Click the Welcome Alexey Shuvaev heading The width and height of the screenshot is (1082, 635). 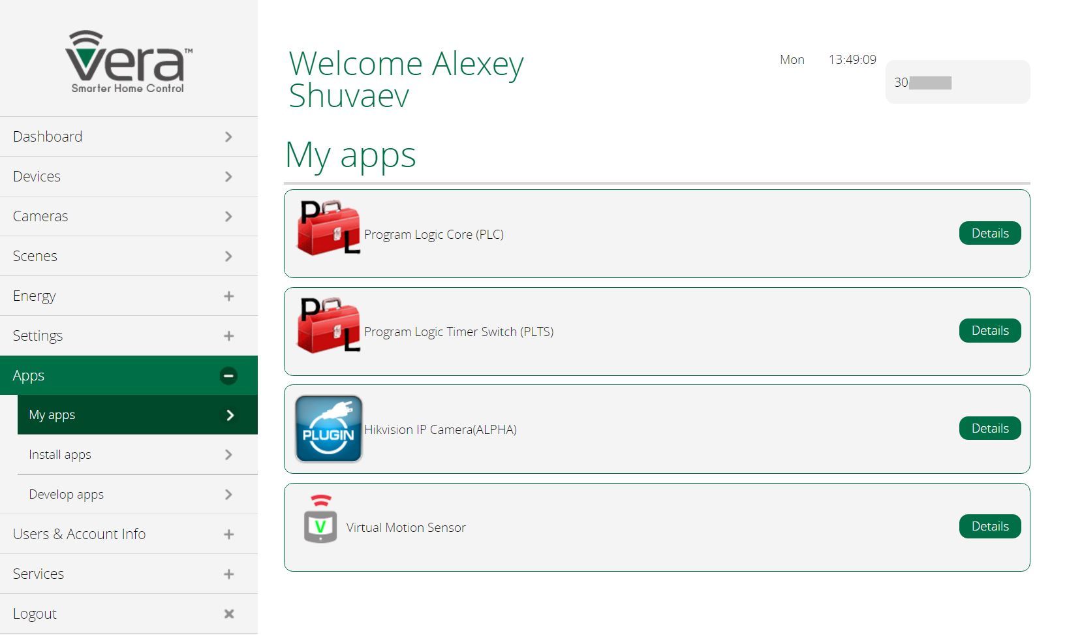(x=406, y=79)
